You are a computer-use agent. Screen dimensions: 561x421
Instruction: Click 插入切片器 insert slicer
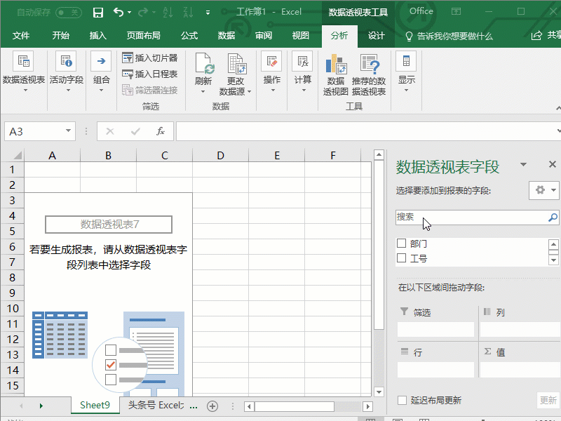(x=149, y=58)
